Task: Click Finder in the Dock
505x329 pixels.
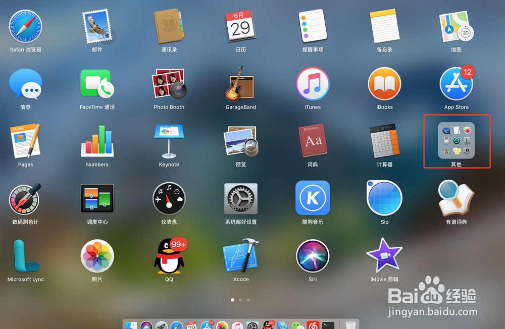Action: click(131, 325)
